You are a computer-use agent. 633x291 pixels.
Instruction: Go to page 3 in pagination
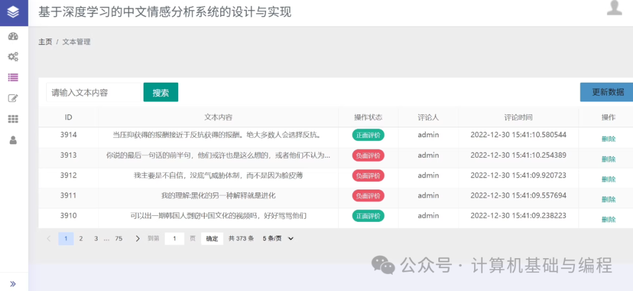[x=96, y=239]
